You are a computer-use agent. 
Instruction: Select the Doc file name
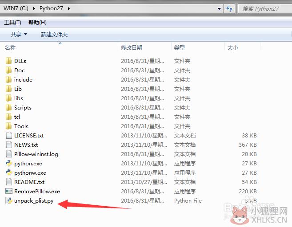pos(19,70)
